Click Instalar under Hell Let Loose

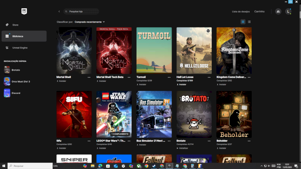[182, 84]
